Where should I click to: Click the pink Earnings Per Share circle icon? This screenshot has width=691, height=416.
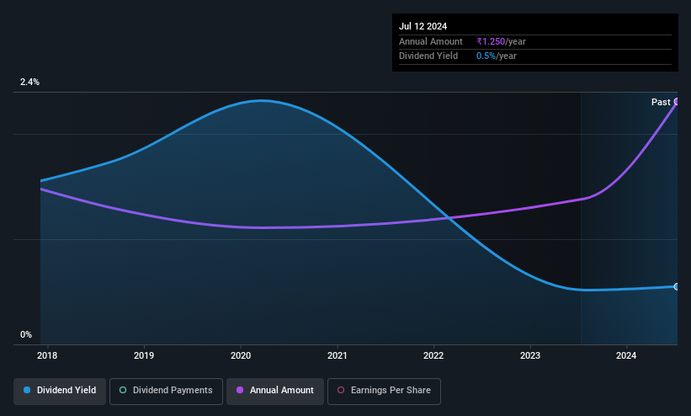click(x=341, y=391)
